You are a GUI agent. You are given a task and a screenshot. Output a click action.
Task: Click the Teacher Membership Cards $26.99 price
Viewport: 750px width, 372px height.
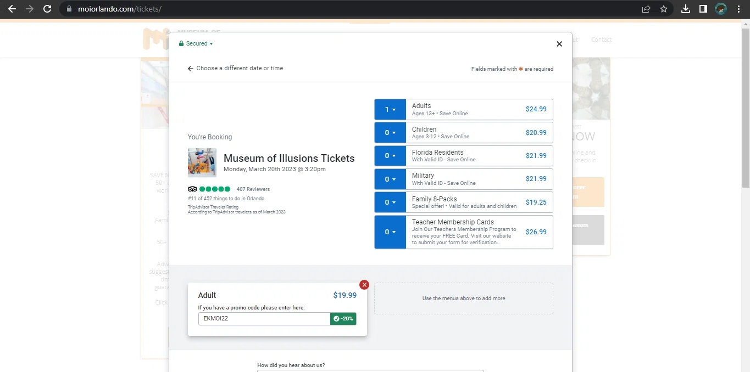[x=536, y=232]
